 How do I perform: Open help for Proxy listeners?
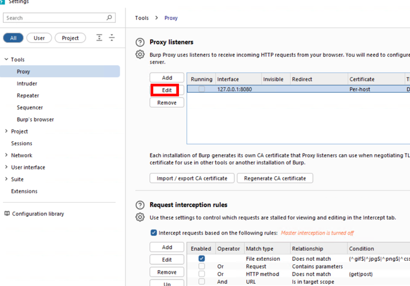(x=140, y=42)
